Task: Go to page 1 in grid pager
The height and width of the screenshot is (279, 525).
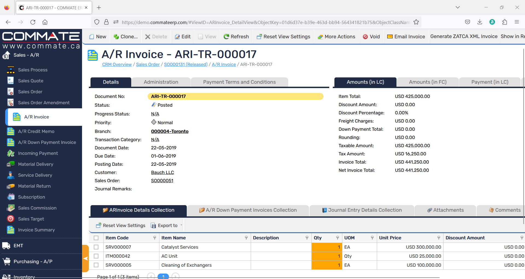Action: [163, 276]
